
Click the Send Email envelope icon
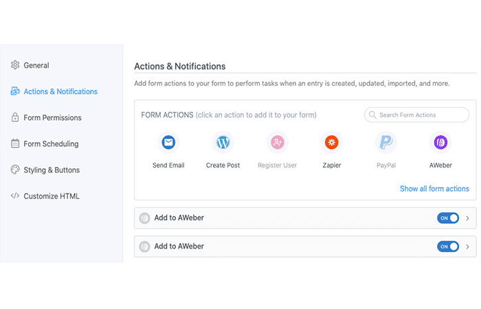click(168, 142)
